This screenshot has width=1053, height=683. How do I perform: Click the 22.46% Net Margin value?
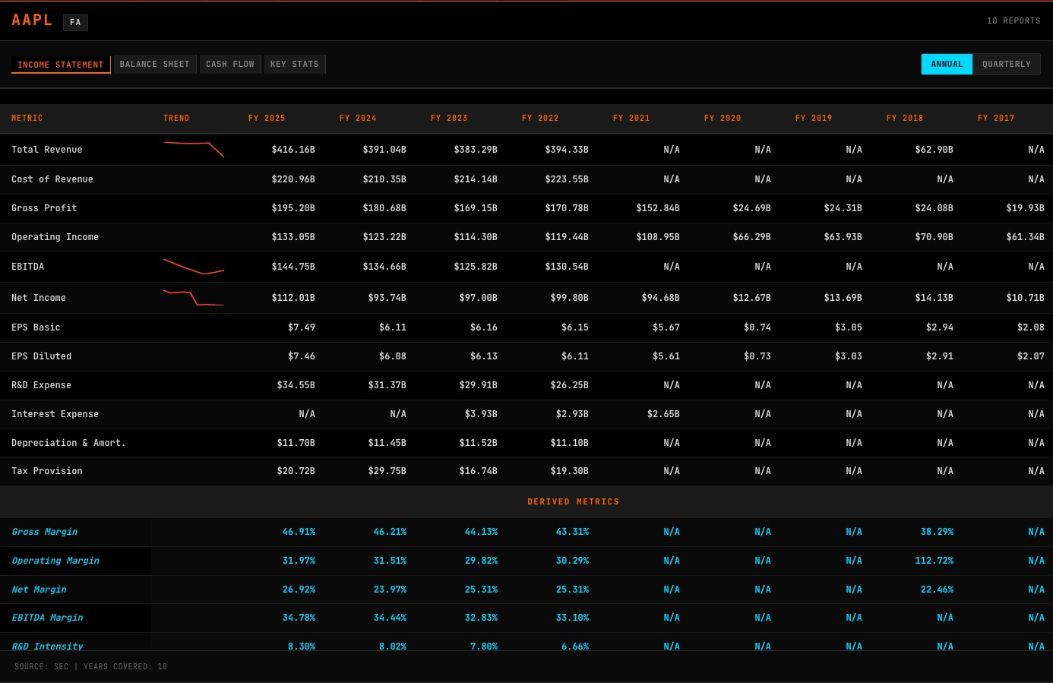(937, 590)
